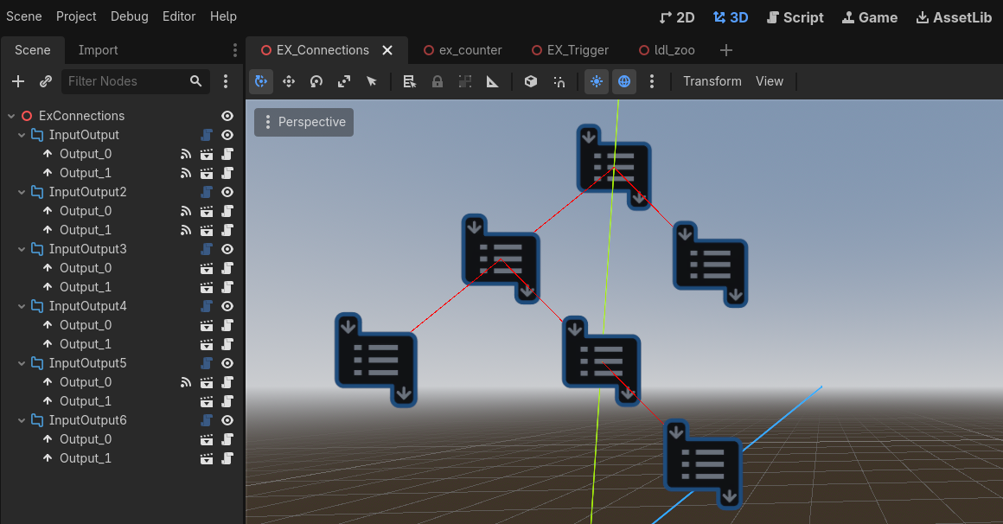Screen dimensions: 1003x524
Task: Toggle use snap mode
Action: [559, 81]
